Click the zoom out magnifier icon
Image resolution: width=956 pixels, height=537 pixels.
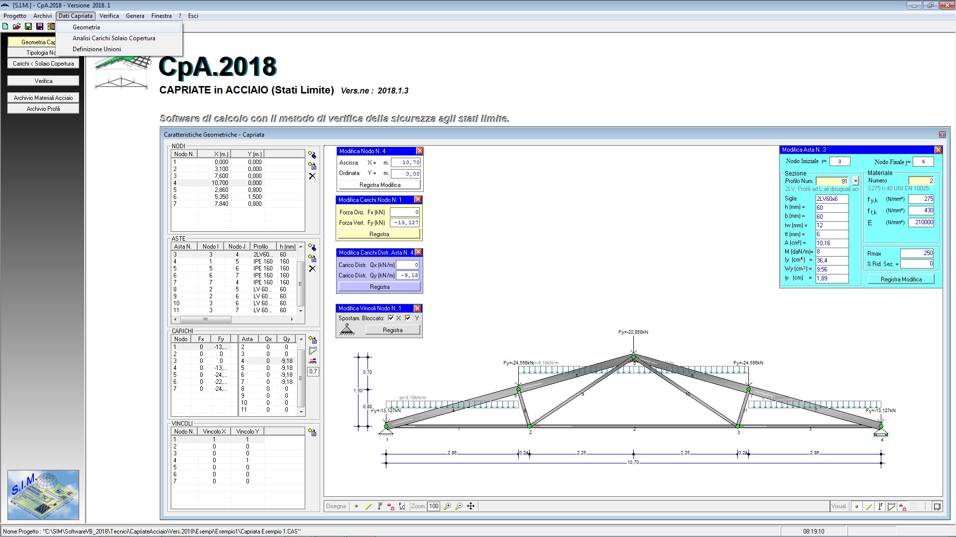pyautogui.click(x=459, y=506)
